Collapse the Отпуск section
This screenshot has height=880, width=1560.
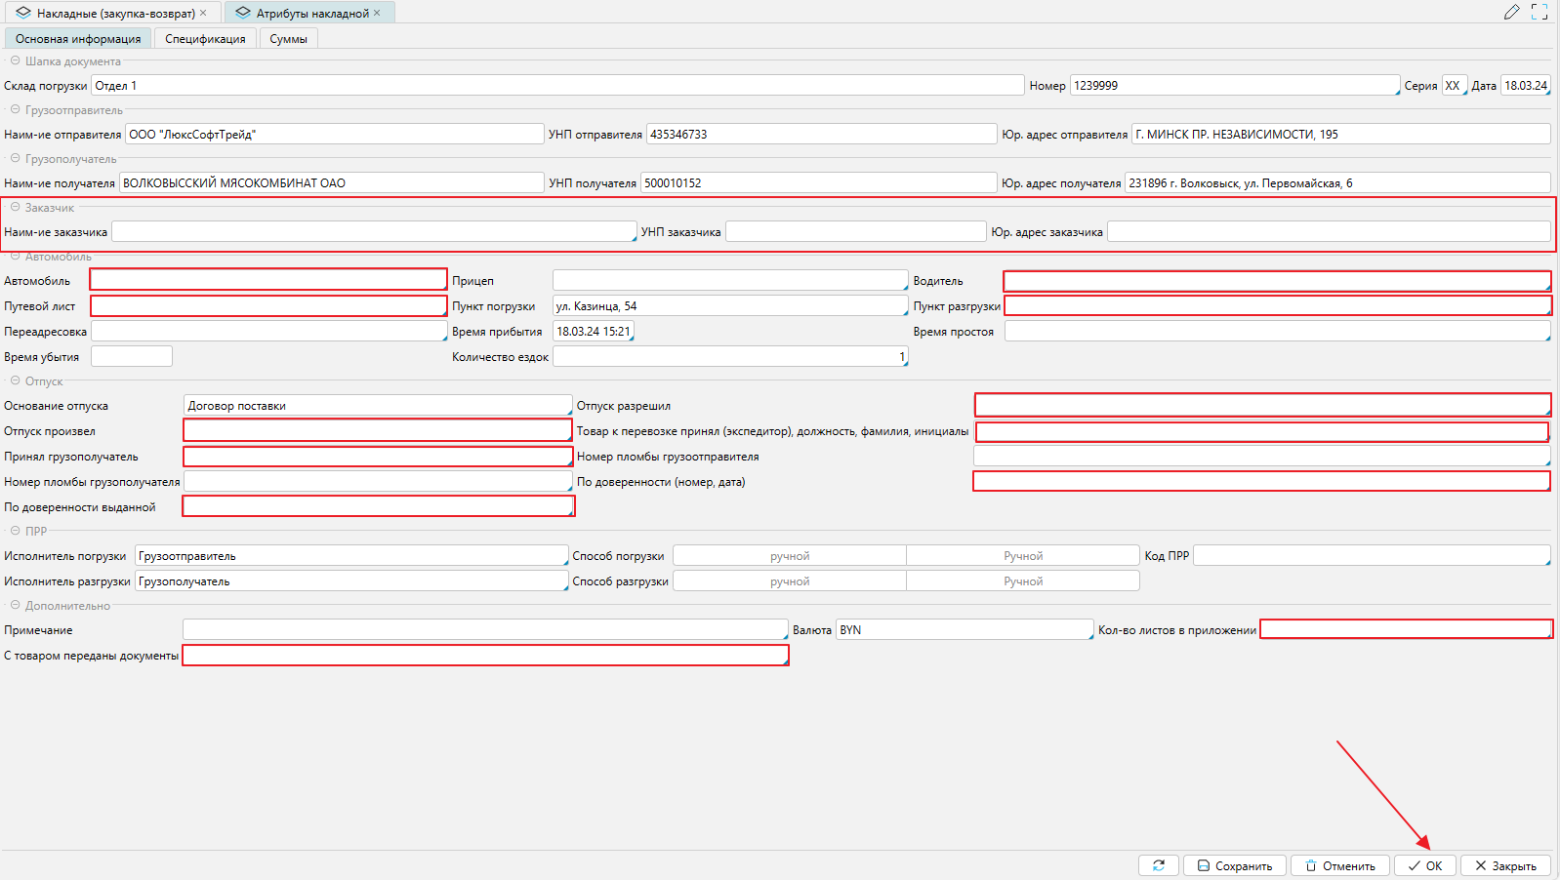click(16, 380)
